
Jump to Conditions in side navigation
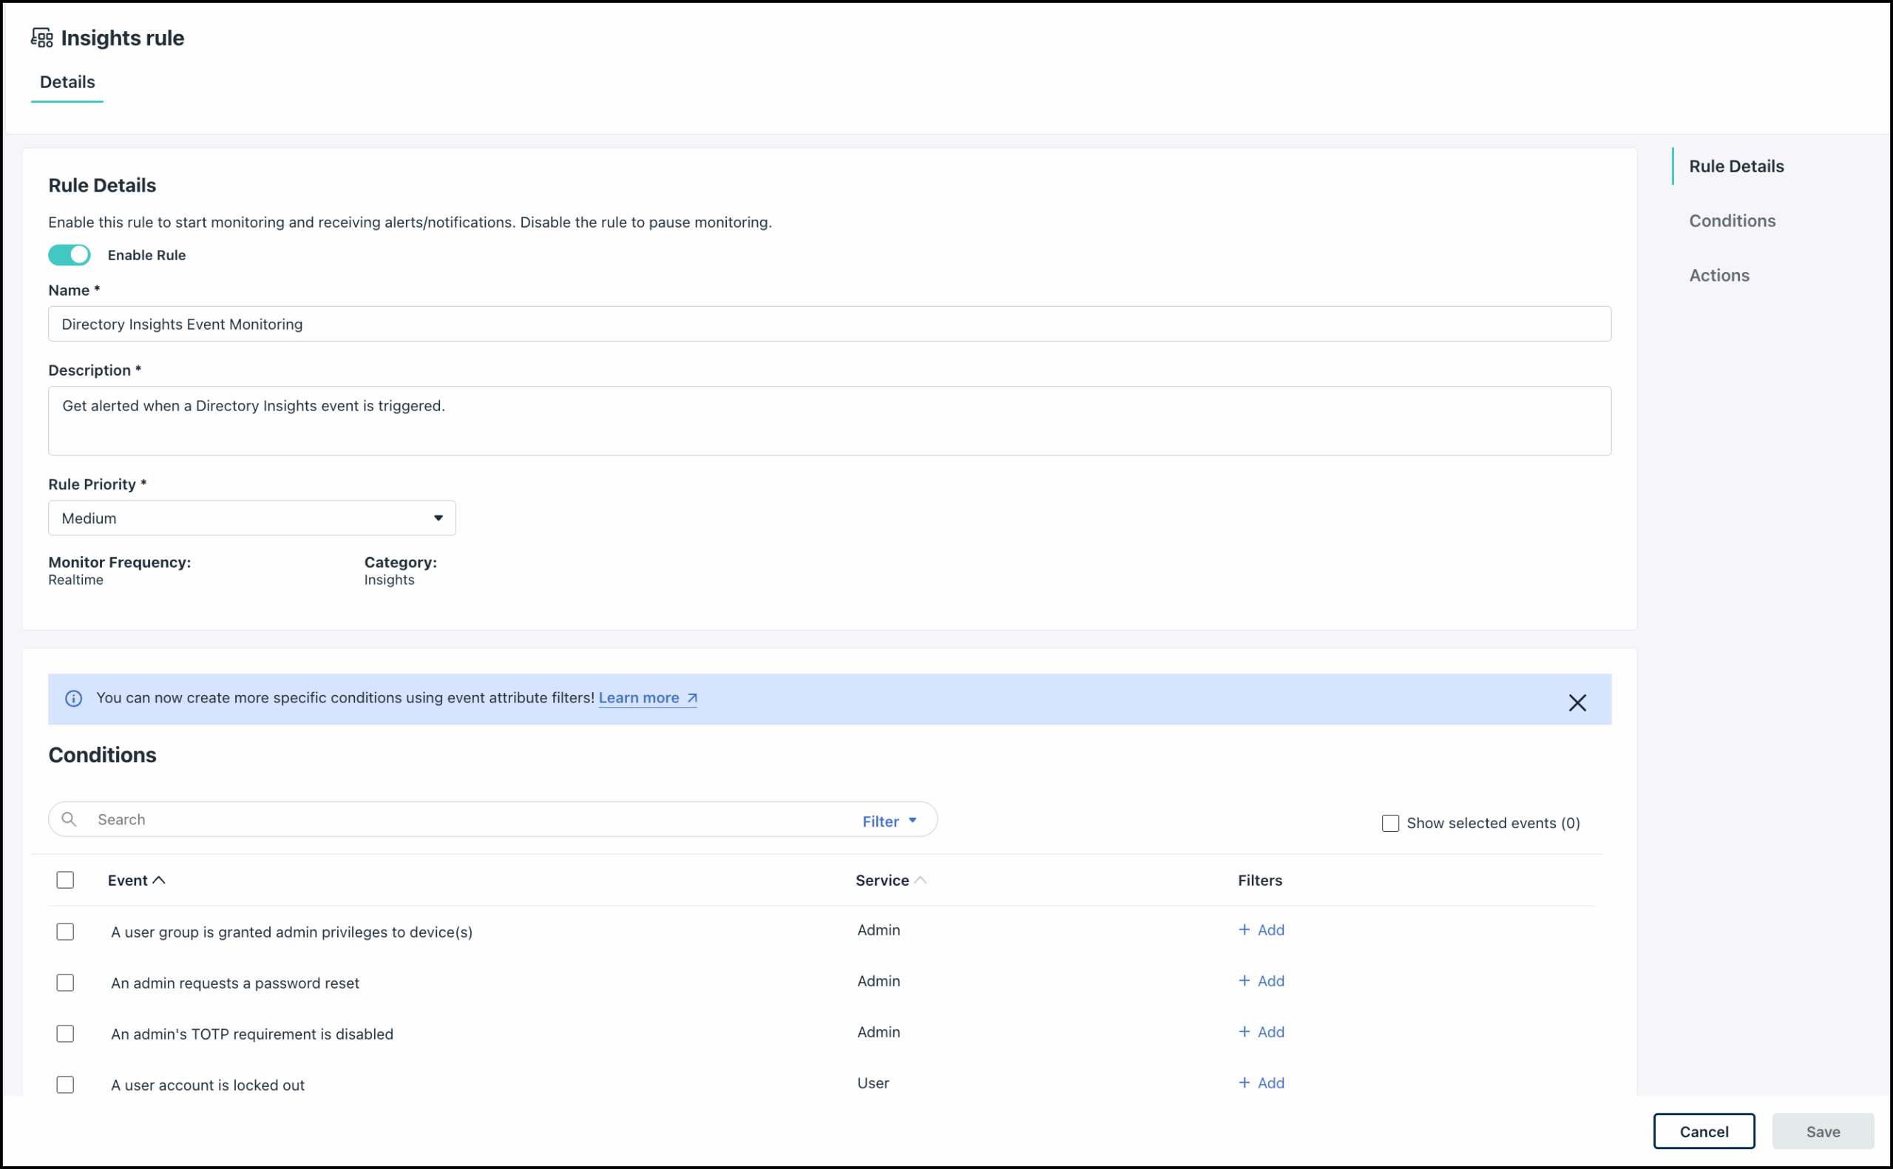(1732, 221)
